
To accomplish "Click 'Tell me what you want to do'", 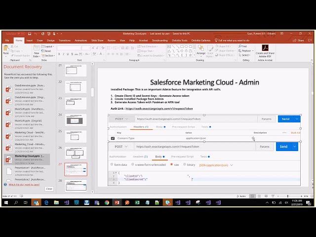I will [x=232, y=40].
